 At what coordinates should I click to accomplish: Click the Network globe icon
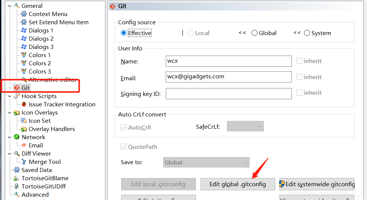click(x=17, y=137)
